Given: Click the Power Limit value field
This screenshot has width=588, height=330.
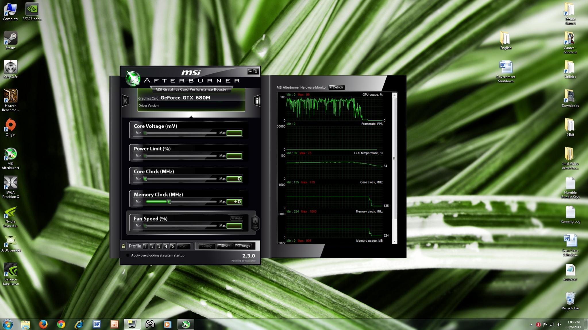Looking at the screenshot, I should point(234,156).
